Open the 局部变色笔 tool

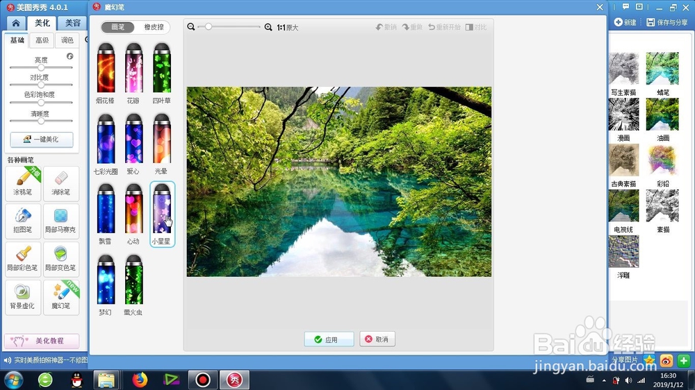(x=61, y=259)
